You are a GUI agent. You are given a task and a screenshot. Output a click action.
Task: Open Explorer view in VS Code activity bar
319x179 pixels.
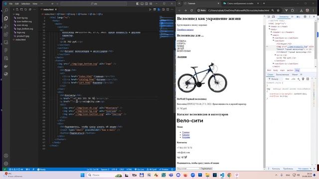6,18
